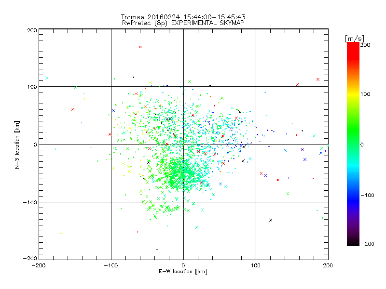
Task: Click the 0 label on the colorbar
Action: (x=362, y=144)
